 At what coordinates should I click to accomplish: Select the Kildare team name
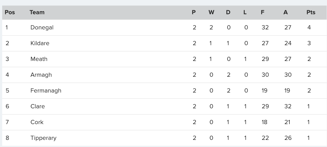[x=40, y=43]
